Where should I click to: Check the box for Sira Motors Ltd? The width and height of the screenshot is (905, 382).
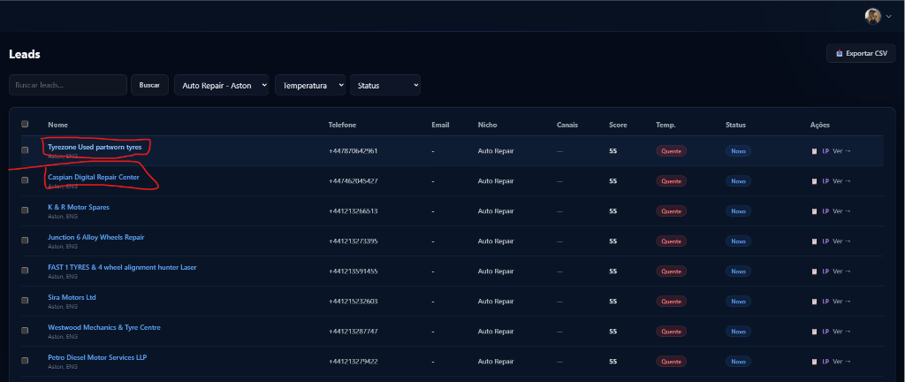[x=25, y=300]
